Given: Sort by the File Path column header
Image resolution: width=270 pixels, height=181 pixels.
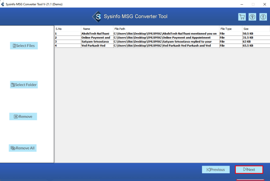Looking at the screenshot, I should point(166,29).
